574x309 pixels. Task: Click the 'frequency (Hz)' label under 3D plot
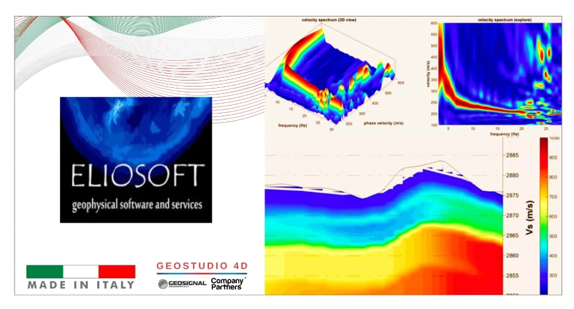[292, 125]
